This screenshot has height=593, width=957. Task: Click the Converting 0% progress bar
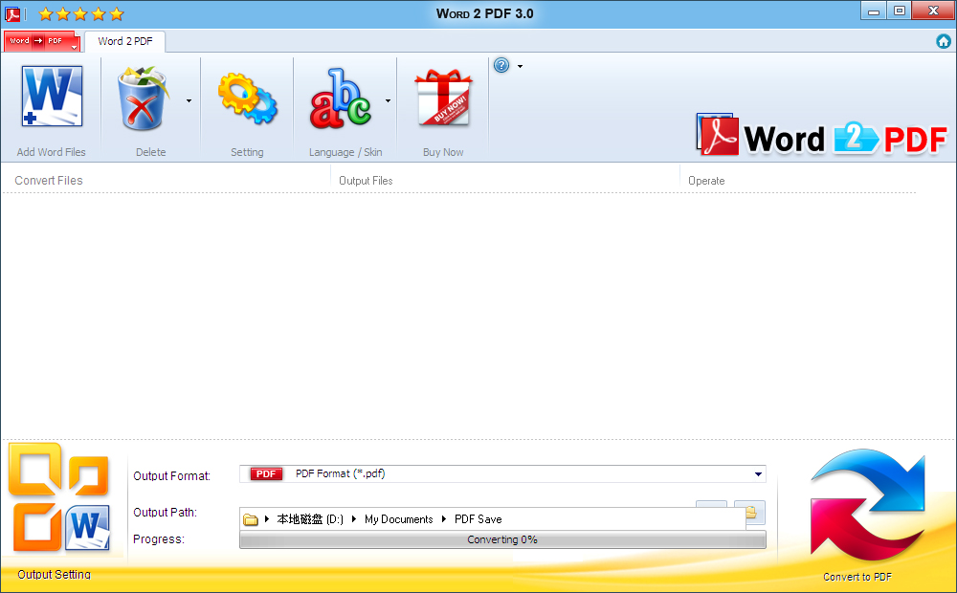coord(502,540)
